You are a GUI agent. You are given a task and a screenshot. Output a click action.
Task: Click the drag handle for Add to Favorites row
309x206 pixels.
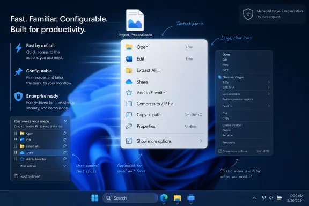16,159
